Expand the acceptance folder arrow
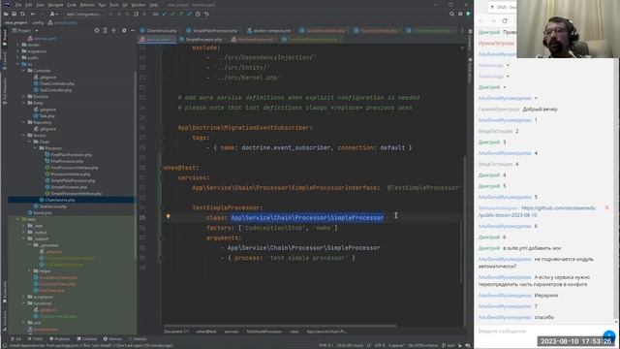Viewport: 620px width, 349px height. coord(23,297)
